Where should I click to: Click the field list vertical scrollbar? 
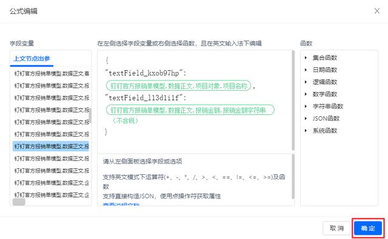tap(90, 116)
